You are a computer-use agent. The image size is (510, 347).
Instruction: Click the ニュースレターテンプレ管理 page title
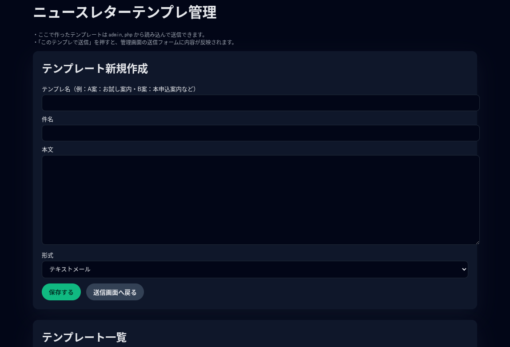125,12
